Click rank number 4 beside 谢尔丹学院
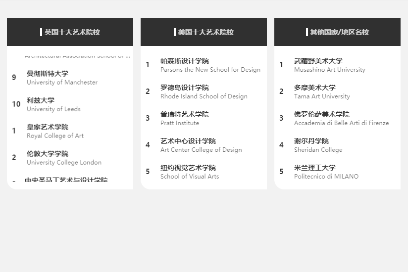Screen dimensions: 408x272 click(x=281, y=145)
